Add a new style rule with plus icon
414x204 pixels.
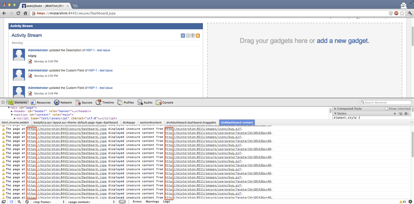[x=395, y=114]
